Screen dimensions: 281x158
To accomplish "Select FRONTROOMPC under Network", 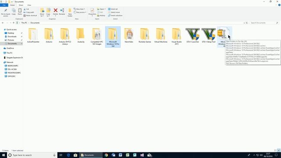I will coord(14,73).
